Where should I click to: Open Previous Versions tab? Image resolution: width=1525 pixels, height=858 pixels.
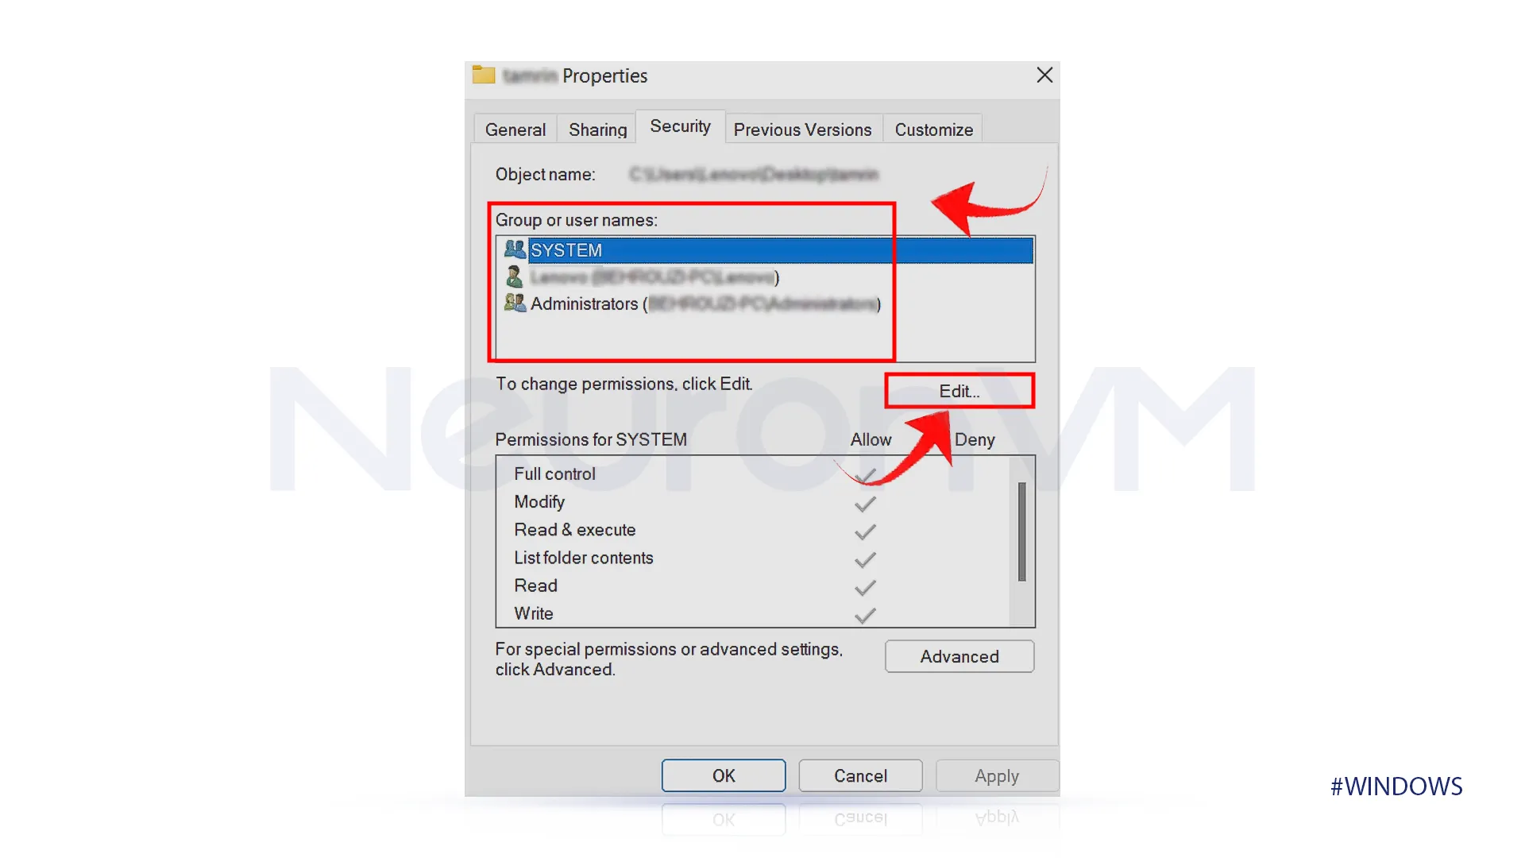pyautogui.click(x=801, y=129)
